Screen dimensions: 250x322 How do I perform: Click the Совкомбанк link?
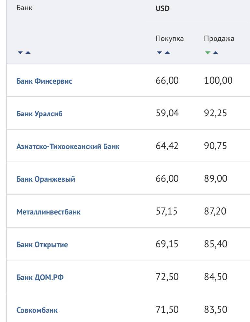point(37,310)
